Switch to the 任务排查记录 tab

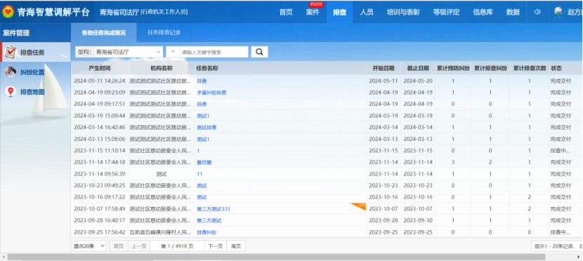[x=164, y=32]
